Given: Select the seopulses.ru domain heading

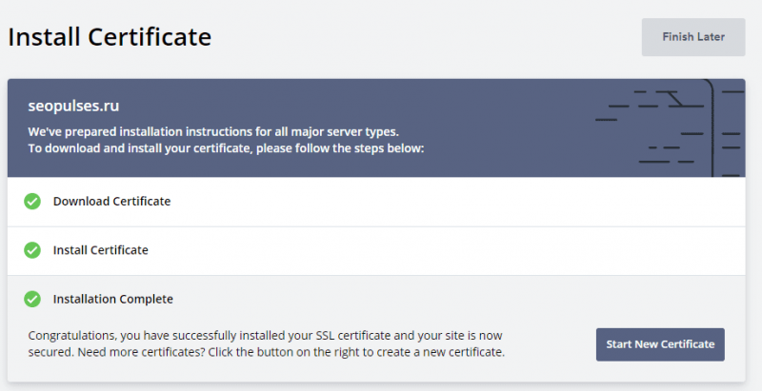Looking at the screenshot, I should tap(73, 106).
